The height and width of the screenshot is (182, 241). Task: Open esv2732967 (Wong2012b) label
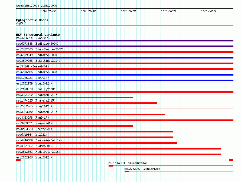pos(142,169)
